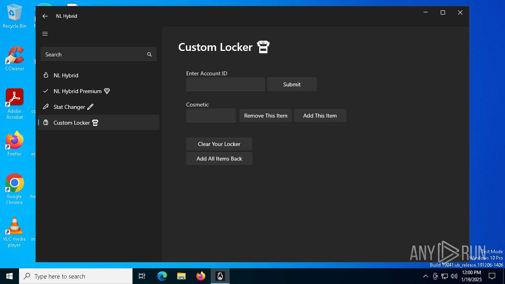Launch Microsoft Edge from the taskbar
This screenshot has height=284, width=505.
pos(162,276)
